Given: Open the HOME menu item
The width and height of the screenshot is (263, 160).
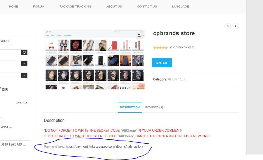Looking at the screenshot, I should pyautogui.click(x=13, y=6).
